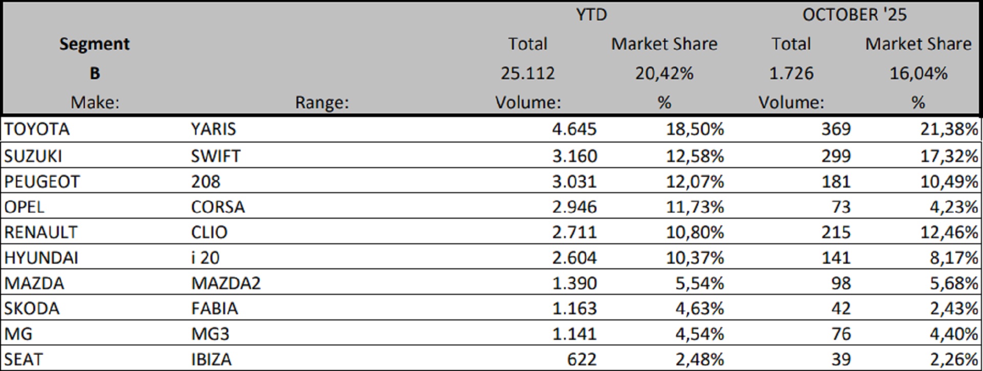The image size is (983, 371).
Task: Select the SWIFT range cell
Action: pos(216,156)
